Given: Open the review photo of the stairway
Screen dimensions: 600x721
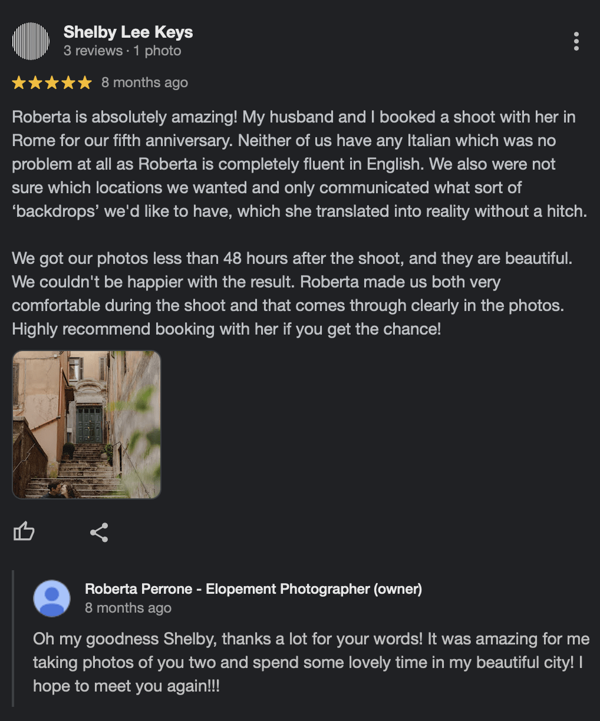Looking at the screenshot, I should click(x=87, y=425).
